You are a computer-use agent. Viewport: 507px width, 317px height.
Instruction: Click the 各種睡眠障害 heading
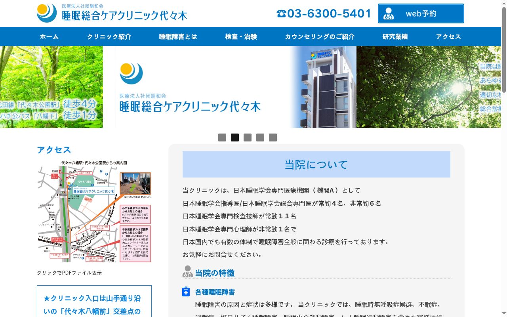[215, 292]
